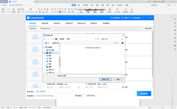
Task: Toggle bold formatting in WPS toolbar
Action: tap(18, 12)
